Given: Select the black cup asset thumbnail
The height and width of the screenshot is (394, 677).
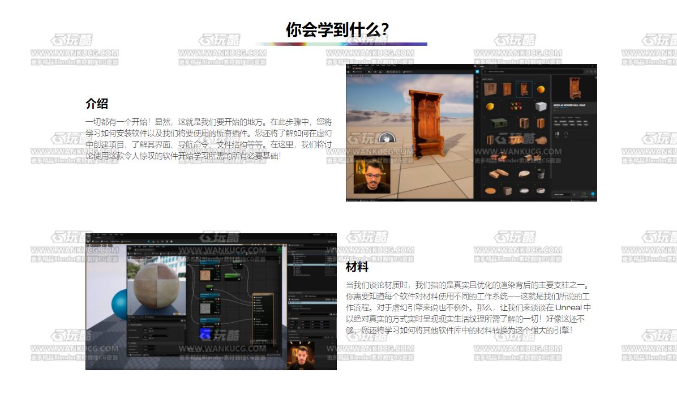Looking at the screenshot, I should pos(541,173).
